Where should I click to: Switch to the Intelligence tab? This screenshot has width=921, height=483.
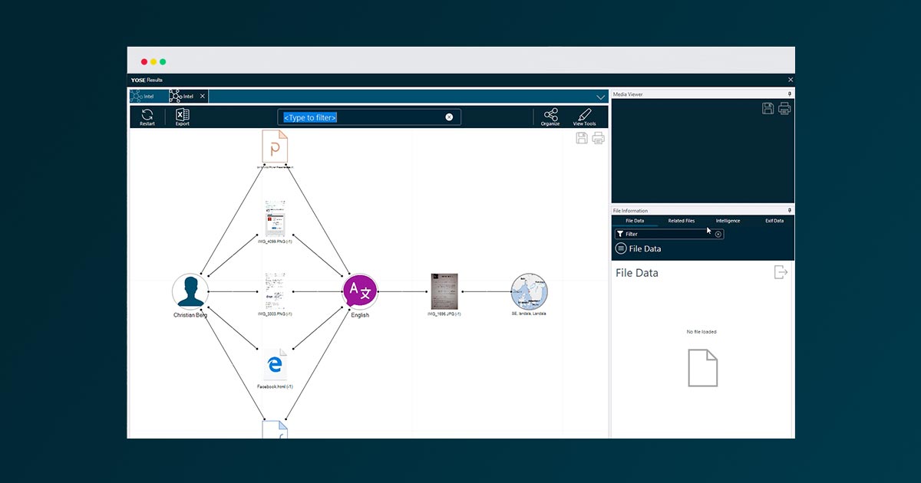[728, 221]
